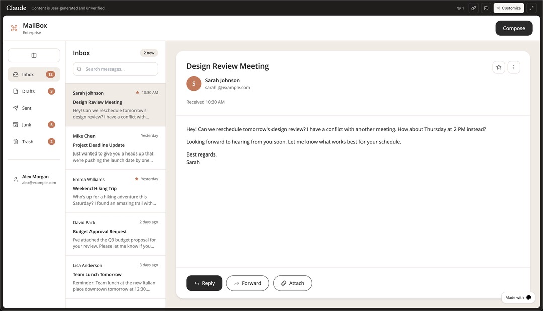Open the email more options menu
Image resolution: width=543 pixels, height=311 pixels.
pos(514,67)
